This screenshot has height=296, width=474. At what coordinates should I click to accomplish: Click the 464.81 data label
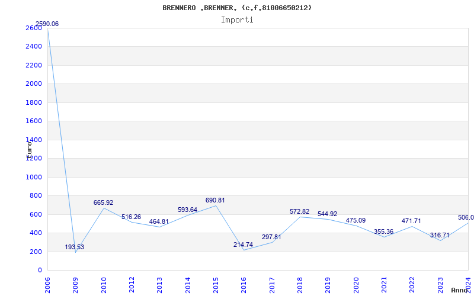(x=159, y=221)
